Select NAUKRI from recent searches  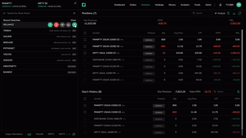[x=40, y=36]
